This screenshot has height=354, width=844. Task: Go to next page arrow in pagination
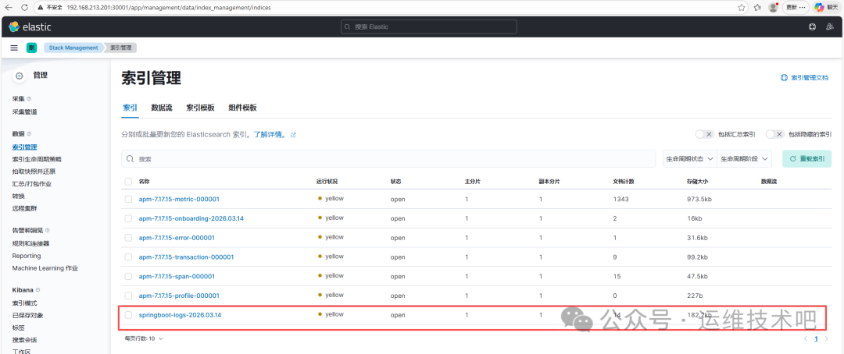point(826,339)
